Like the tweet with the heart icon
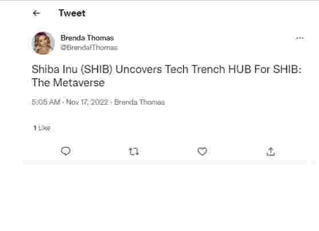This screenshot has height=231, width=319. click(202, 152)
